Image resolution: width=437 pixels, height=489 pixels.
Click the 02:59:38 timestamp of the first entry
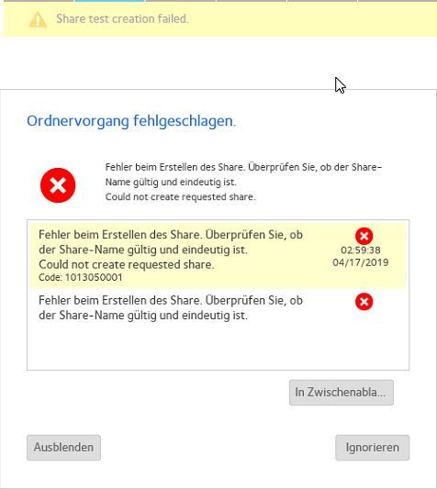361,250
